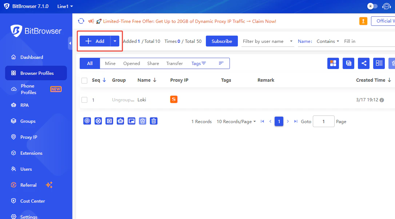The width and height of the screenshot is (395, 219).
Task: Focus the Fill in search field
Action: pos(369,41)
